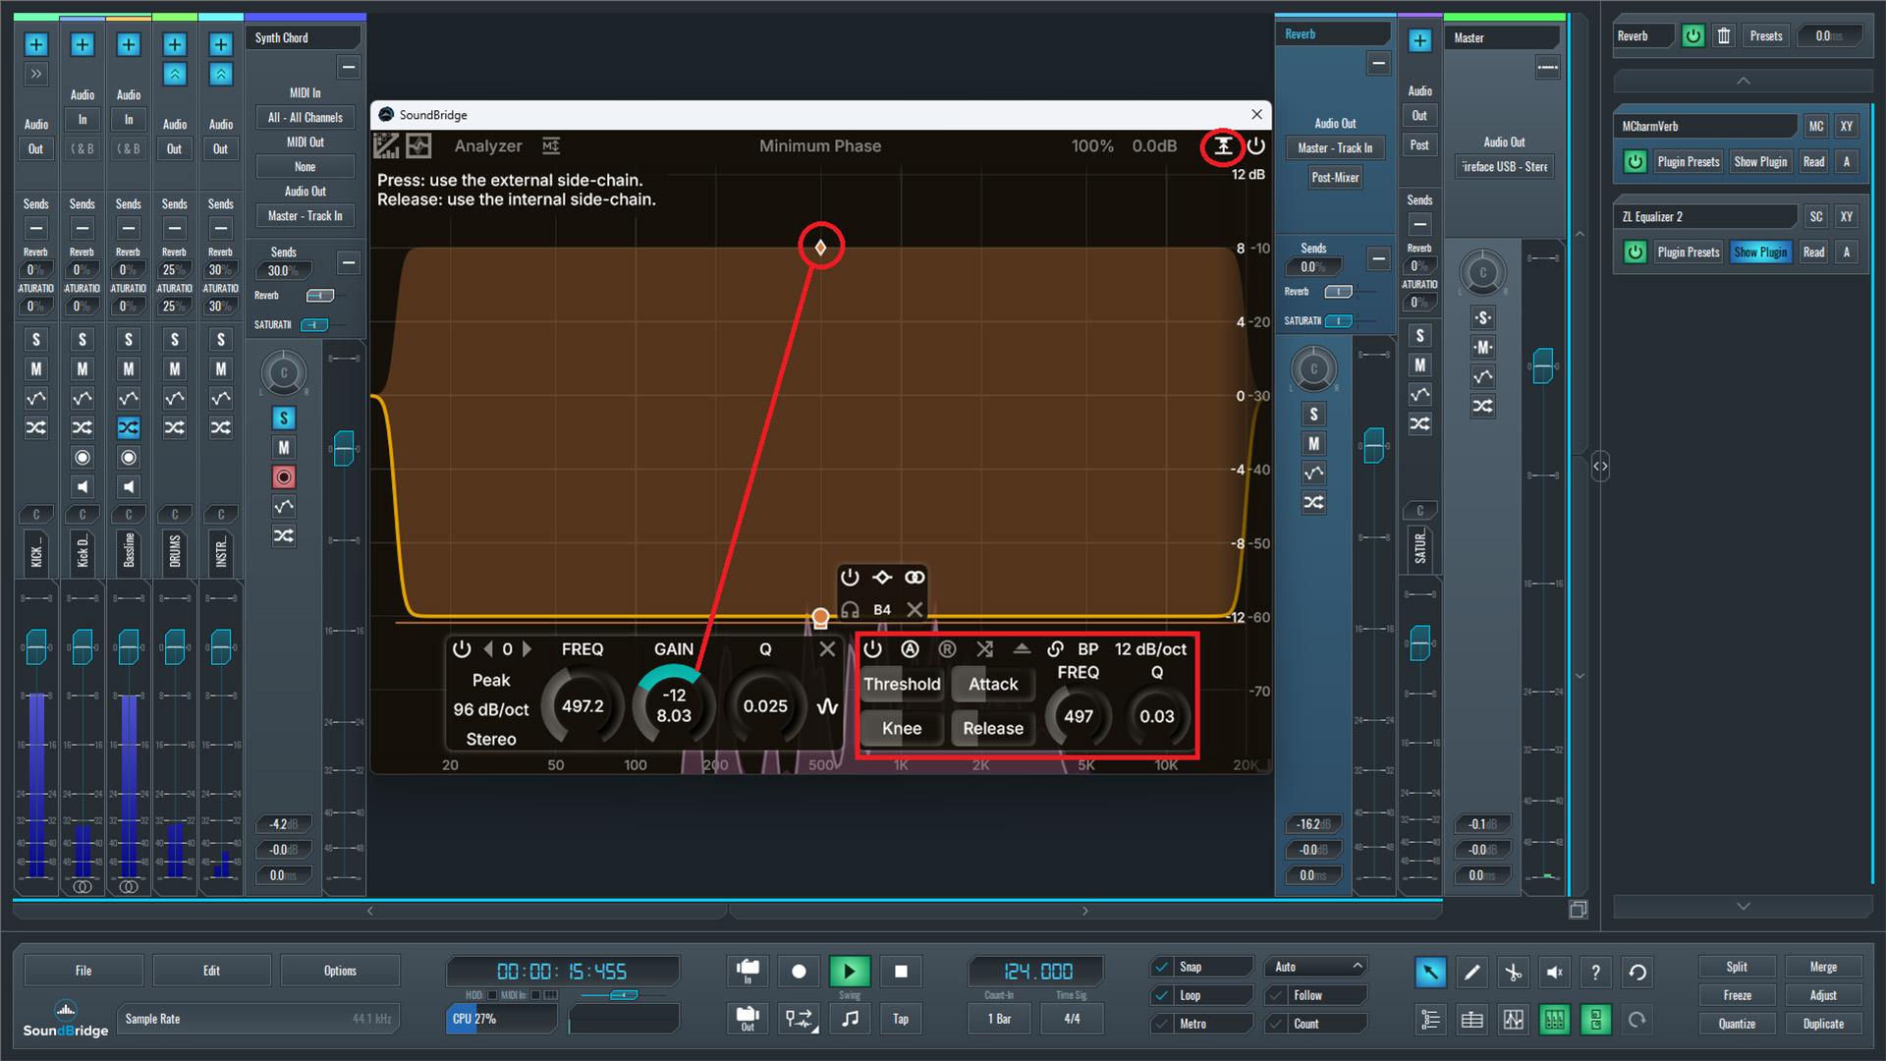Click the Freeze button
The width and height of the screenshot is (1886, 1061).
click(1737, 996)
